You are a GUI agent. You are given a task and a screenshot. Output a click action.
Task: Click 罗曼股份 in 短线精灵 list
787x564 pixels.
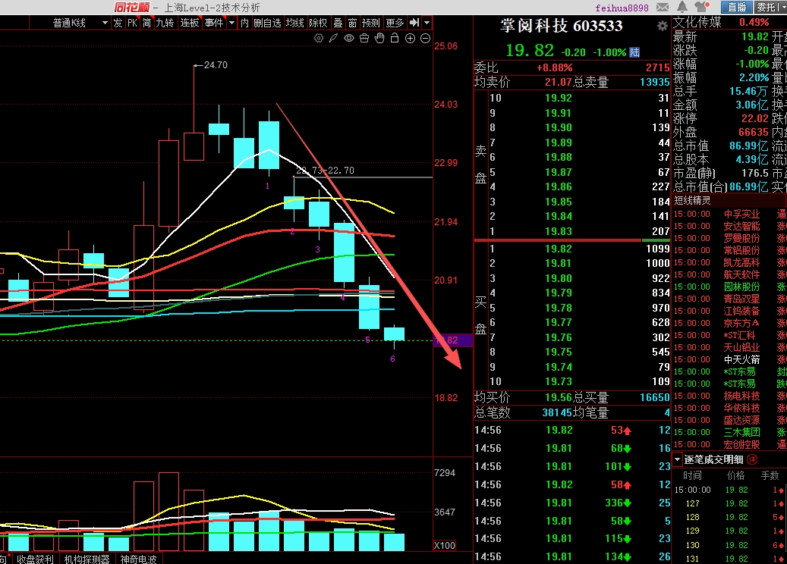click(x=741, y=238)
